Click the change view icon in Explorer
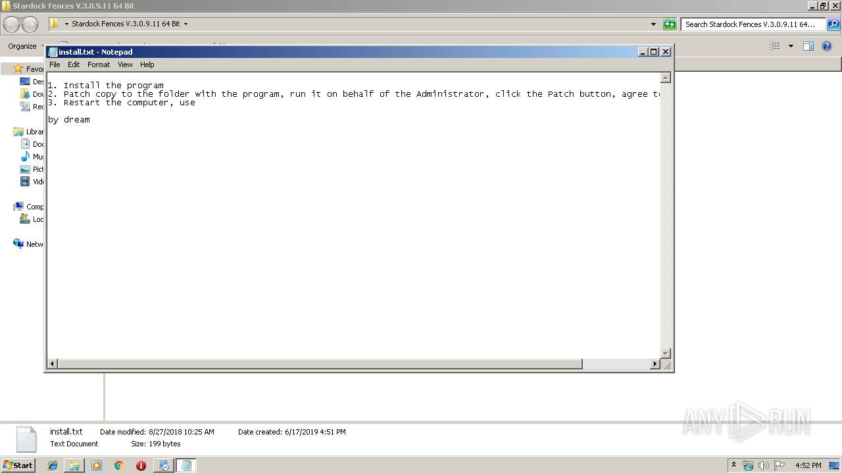Image resolution: width=842 pixels, height=474 pixels. [x=775, y=46]
